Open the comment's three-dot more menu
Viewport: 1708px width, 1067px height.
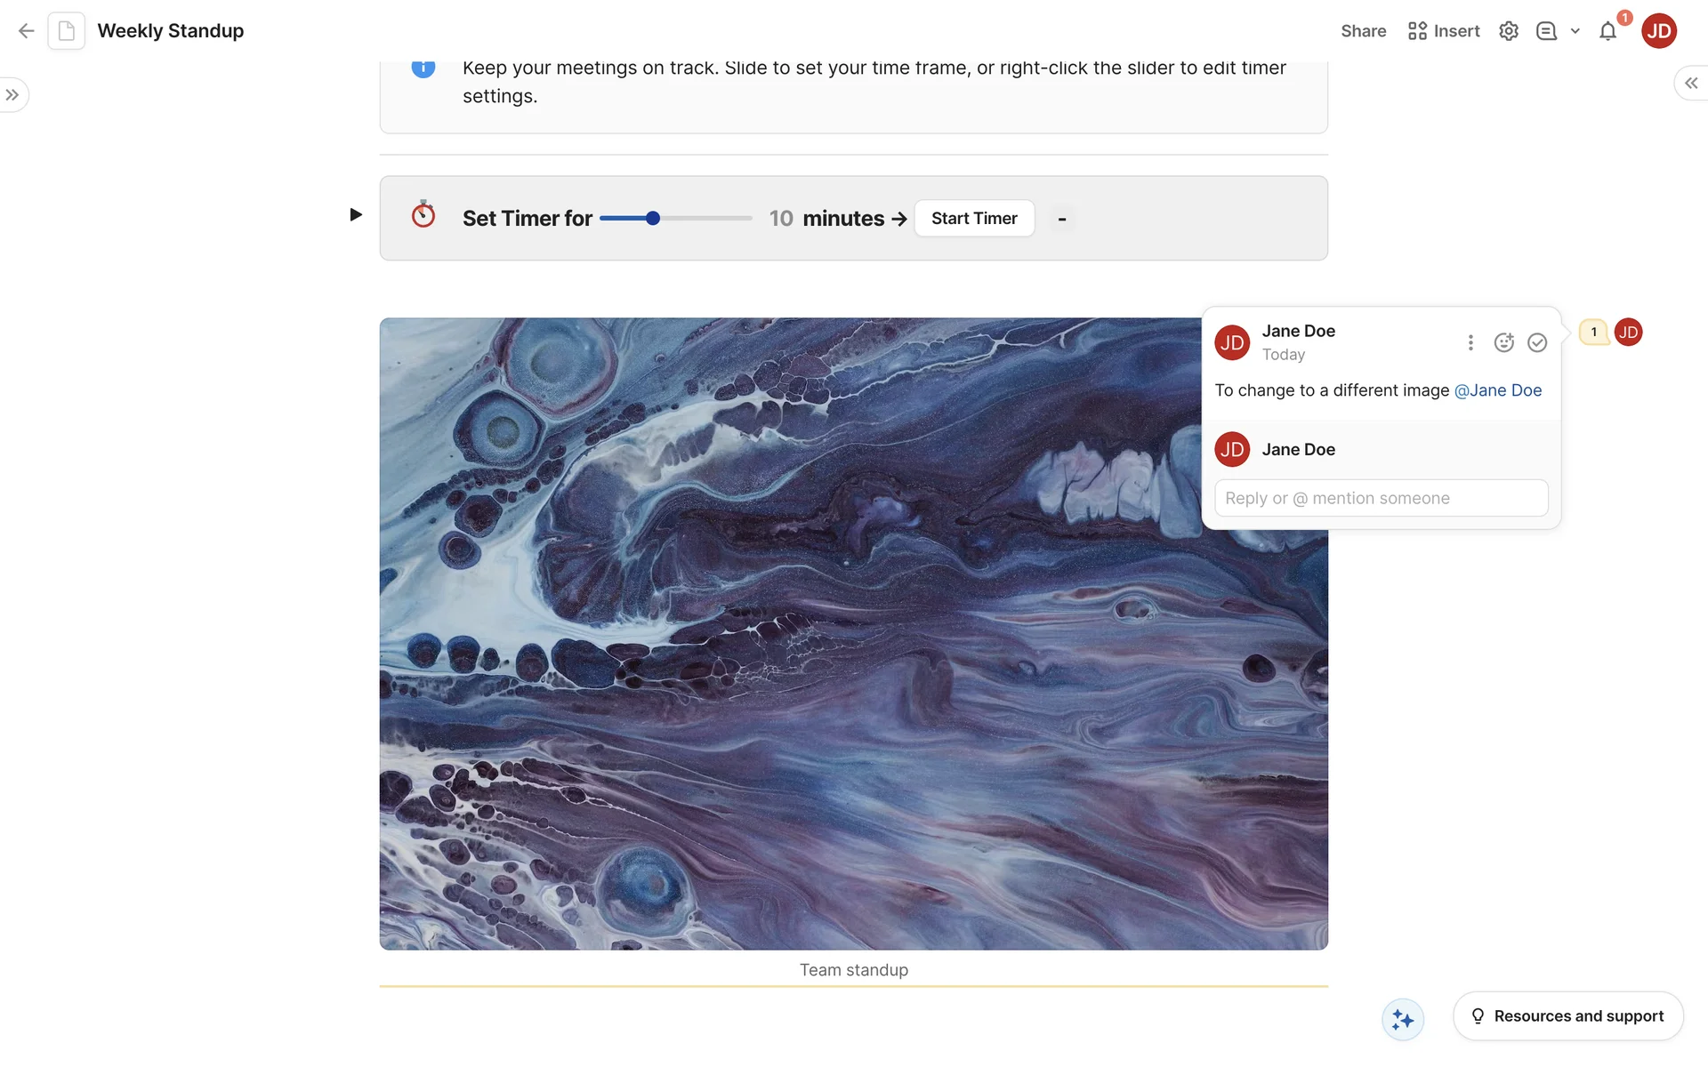click(x=1470, y=342)
